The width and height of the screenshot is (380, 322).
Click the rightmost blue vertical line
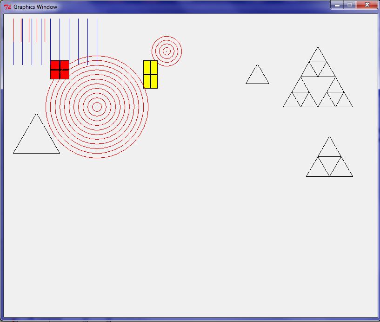97,42
